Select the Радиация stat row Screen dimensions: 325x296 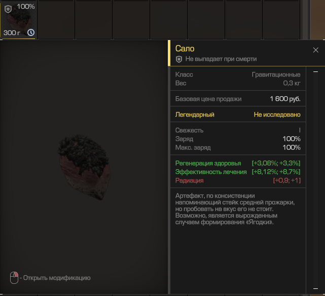[238, 180]
